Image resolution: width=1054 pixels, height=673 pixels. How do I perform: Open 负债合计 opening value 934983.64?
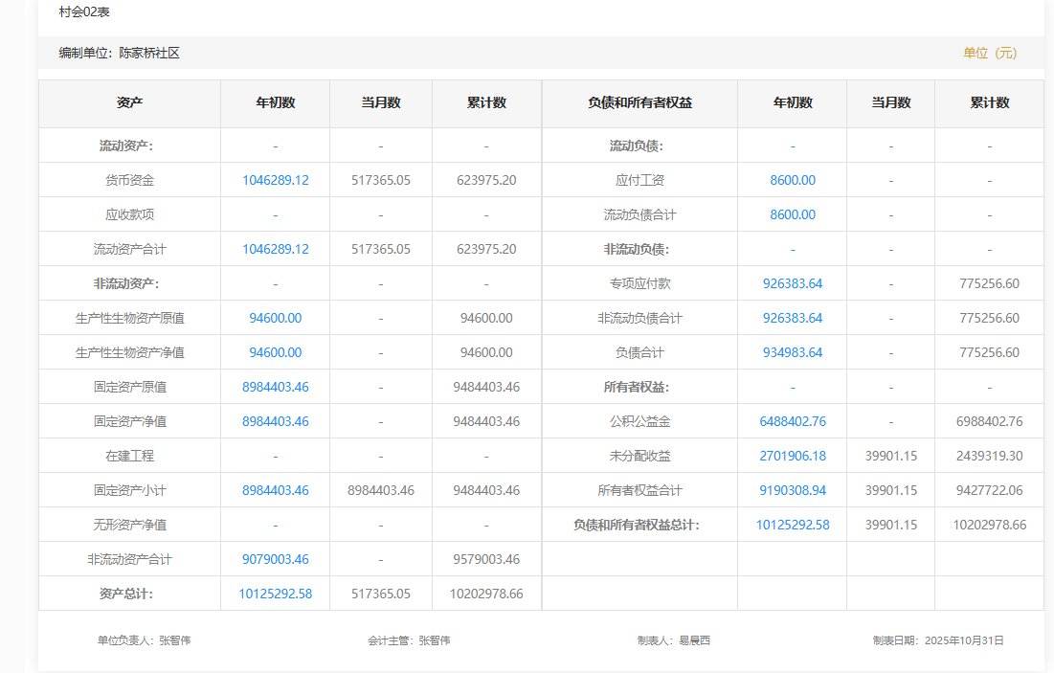click(792, 352)
